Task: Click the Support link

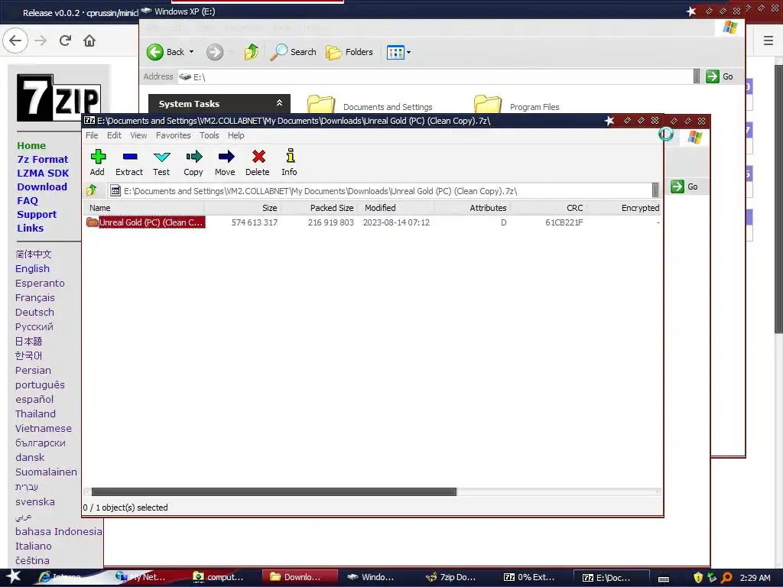Action: tap(37, 215)
